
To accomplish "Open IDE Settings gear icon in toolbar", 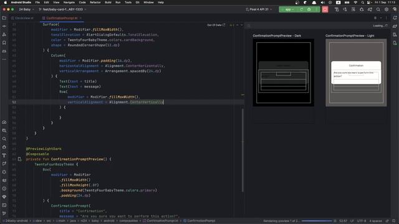I will (387, 9).
